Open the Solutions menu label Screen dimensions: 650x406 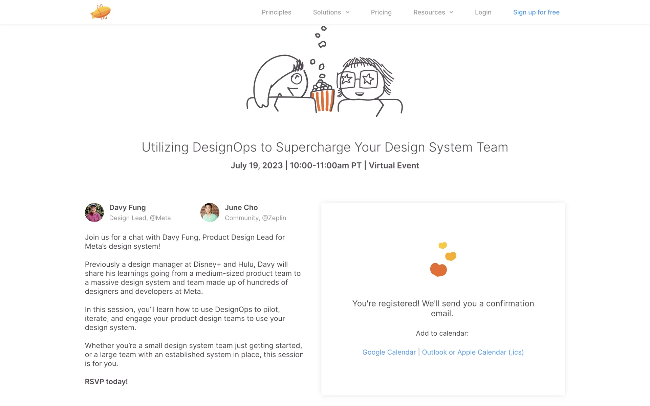coord(327,12)
